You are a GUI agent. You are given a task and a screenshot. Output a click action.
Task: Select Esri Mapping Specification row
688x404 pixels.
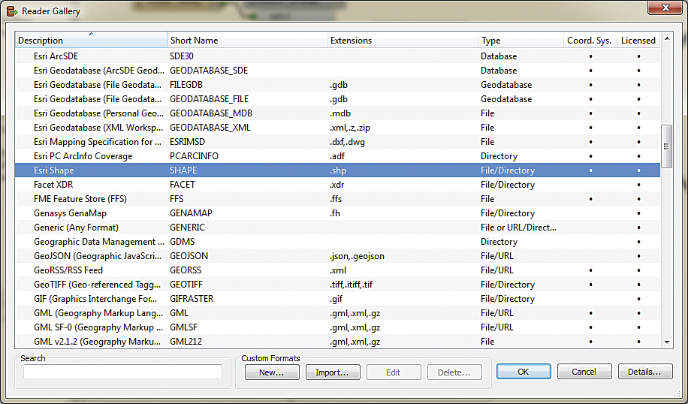[337, 142]
